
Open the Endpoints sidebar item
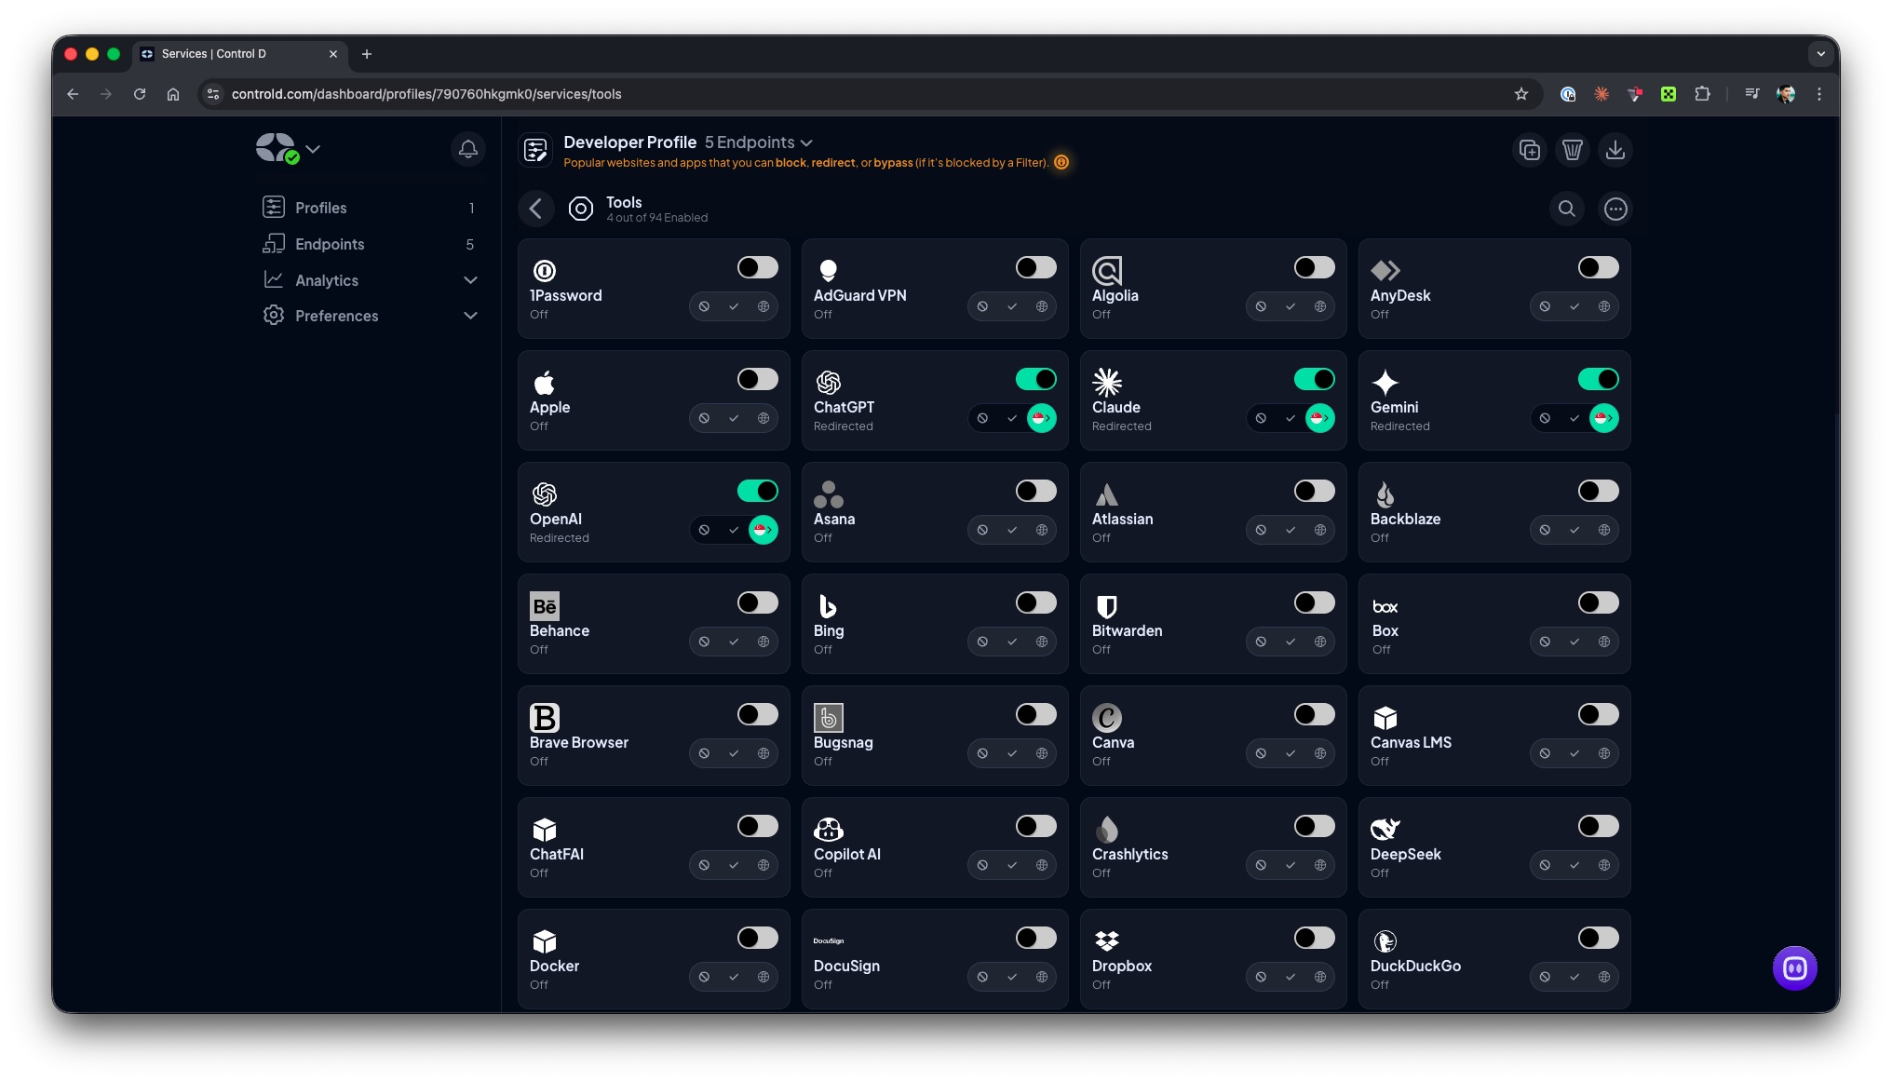[x=371, y=244]
